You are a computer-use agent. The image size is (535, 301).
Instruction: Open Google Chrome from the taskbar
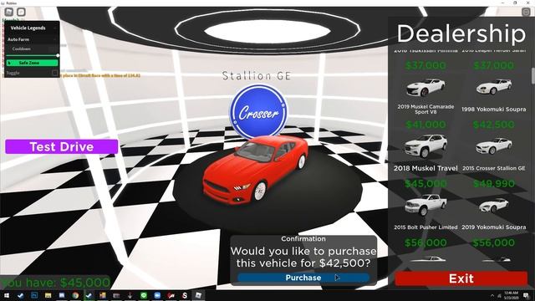click(75, 295)
